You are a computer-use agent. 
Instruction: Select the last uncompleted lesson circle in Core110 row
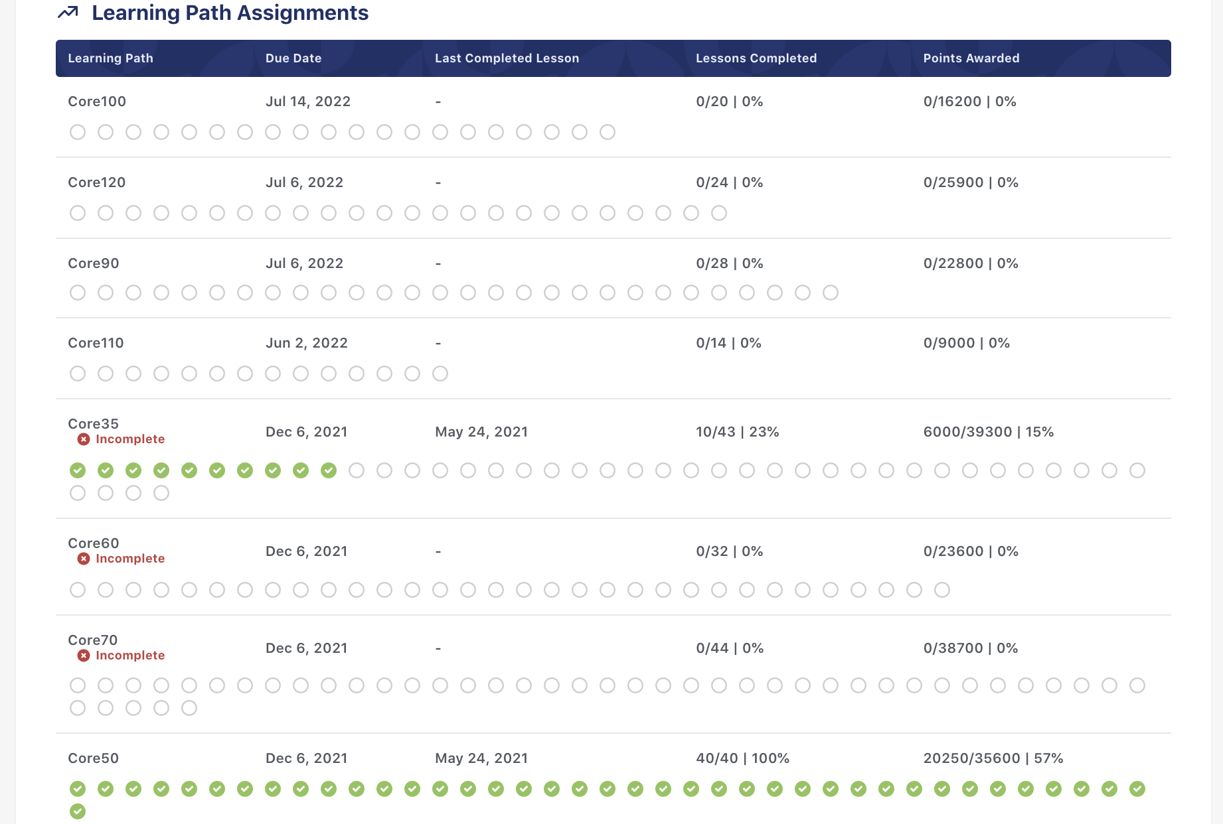pyautogui.click(x=440, y=374)
